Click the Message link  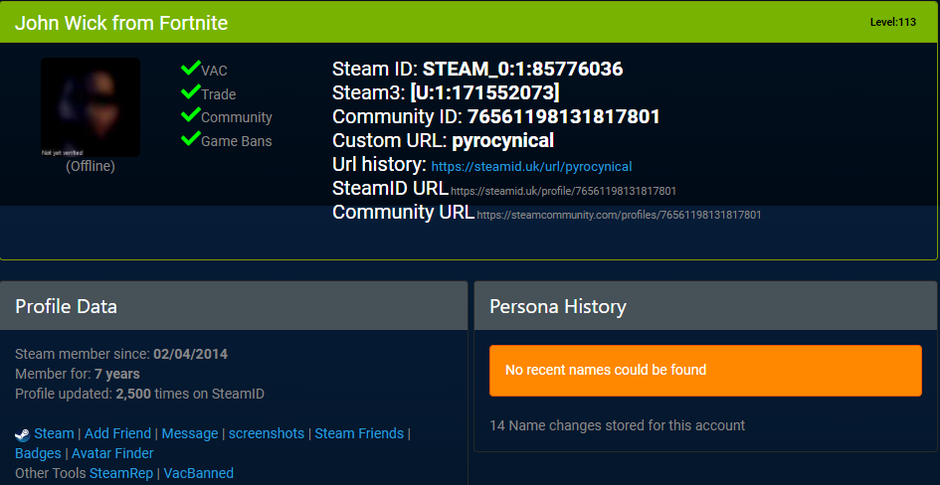coord(189,433)
